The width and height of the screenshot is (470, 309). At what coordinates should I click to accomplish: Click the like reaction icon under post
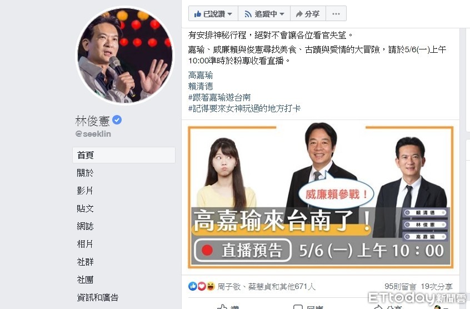(192, 287)
